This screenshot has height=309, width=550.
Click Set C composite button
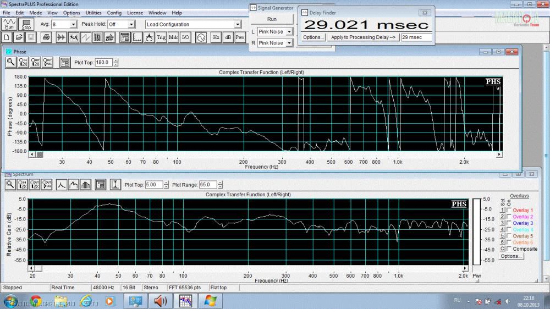pos(502,249)
